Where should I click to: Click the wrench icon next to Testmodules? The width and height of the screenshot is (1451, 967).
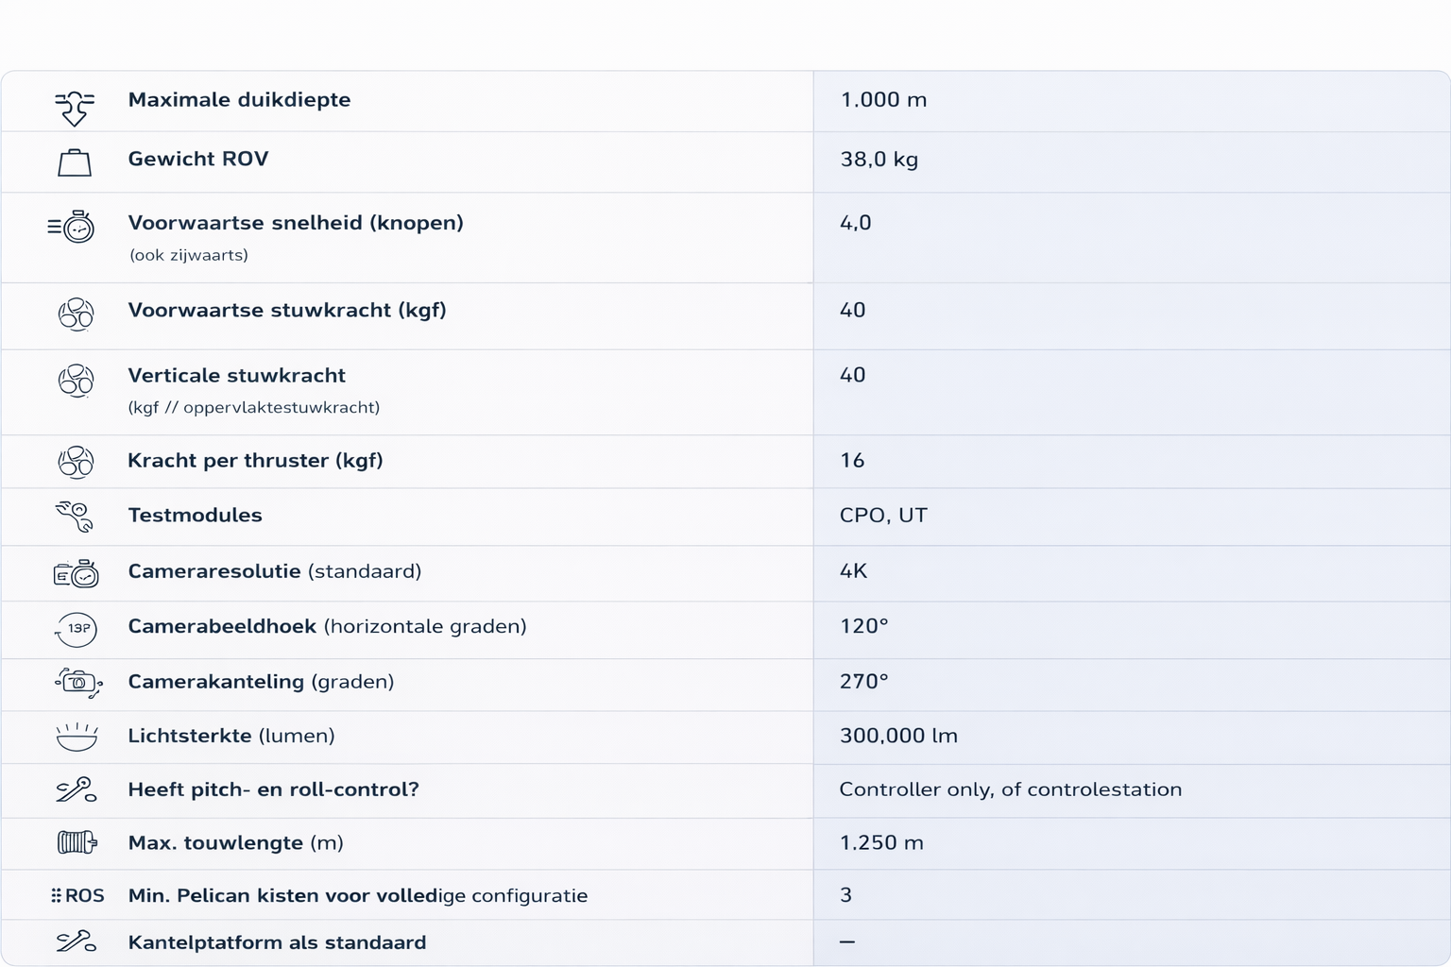tap(75, 517)
